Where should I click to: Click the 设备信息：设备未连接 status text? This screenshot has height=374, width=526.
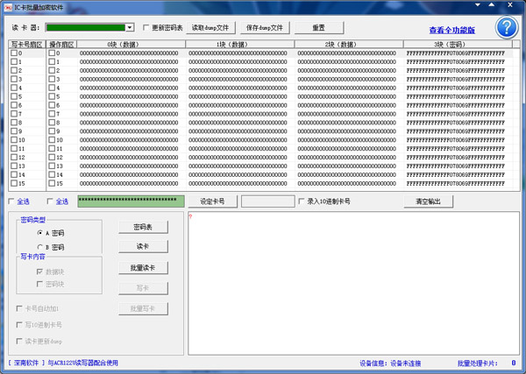click(x=390, y=363)
